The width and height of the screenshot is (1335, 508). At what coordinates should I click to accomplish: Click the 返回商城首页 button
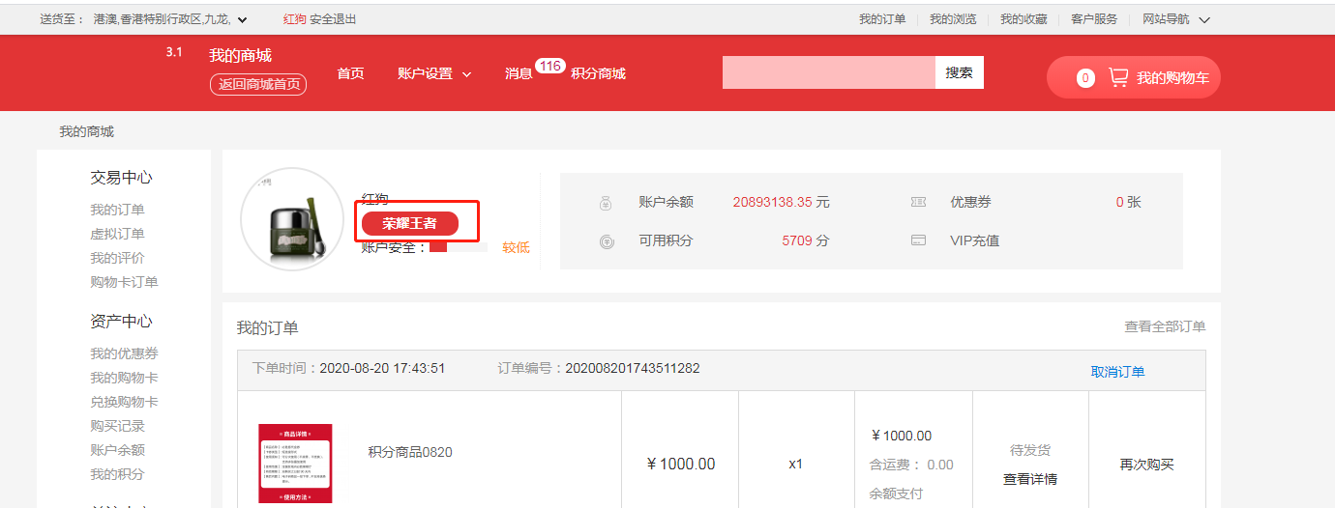coord(258,84)
